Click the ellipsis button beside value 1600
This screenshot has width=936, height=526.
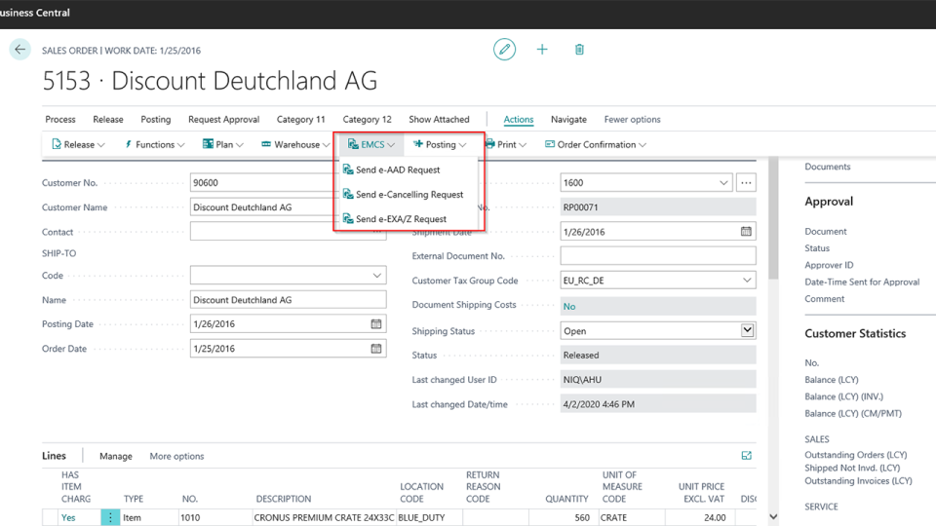pyautogui.click(x=746, y=182)
